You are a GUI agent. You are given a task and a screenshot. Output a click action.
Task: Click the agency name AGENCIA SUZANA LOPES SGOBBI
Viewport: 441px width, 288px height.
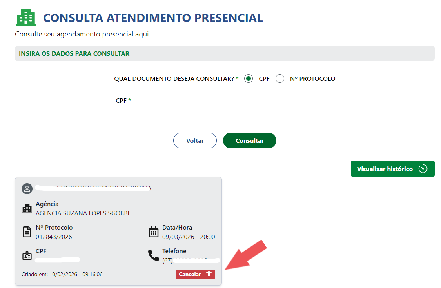[82, 213]
